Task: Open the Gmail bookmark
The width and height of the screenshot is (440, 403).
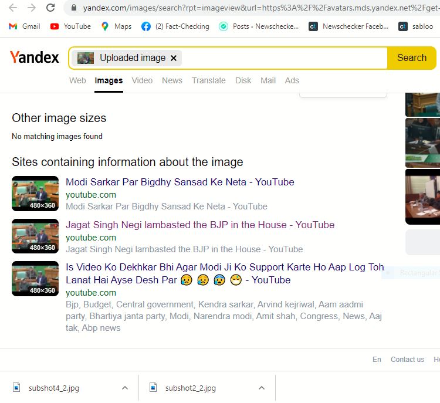Action: [x=25, y=26]
